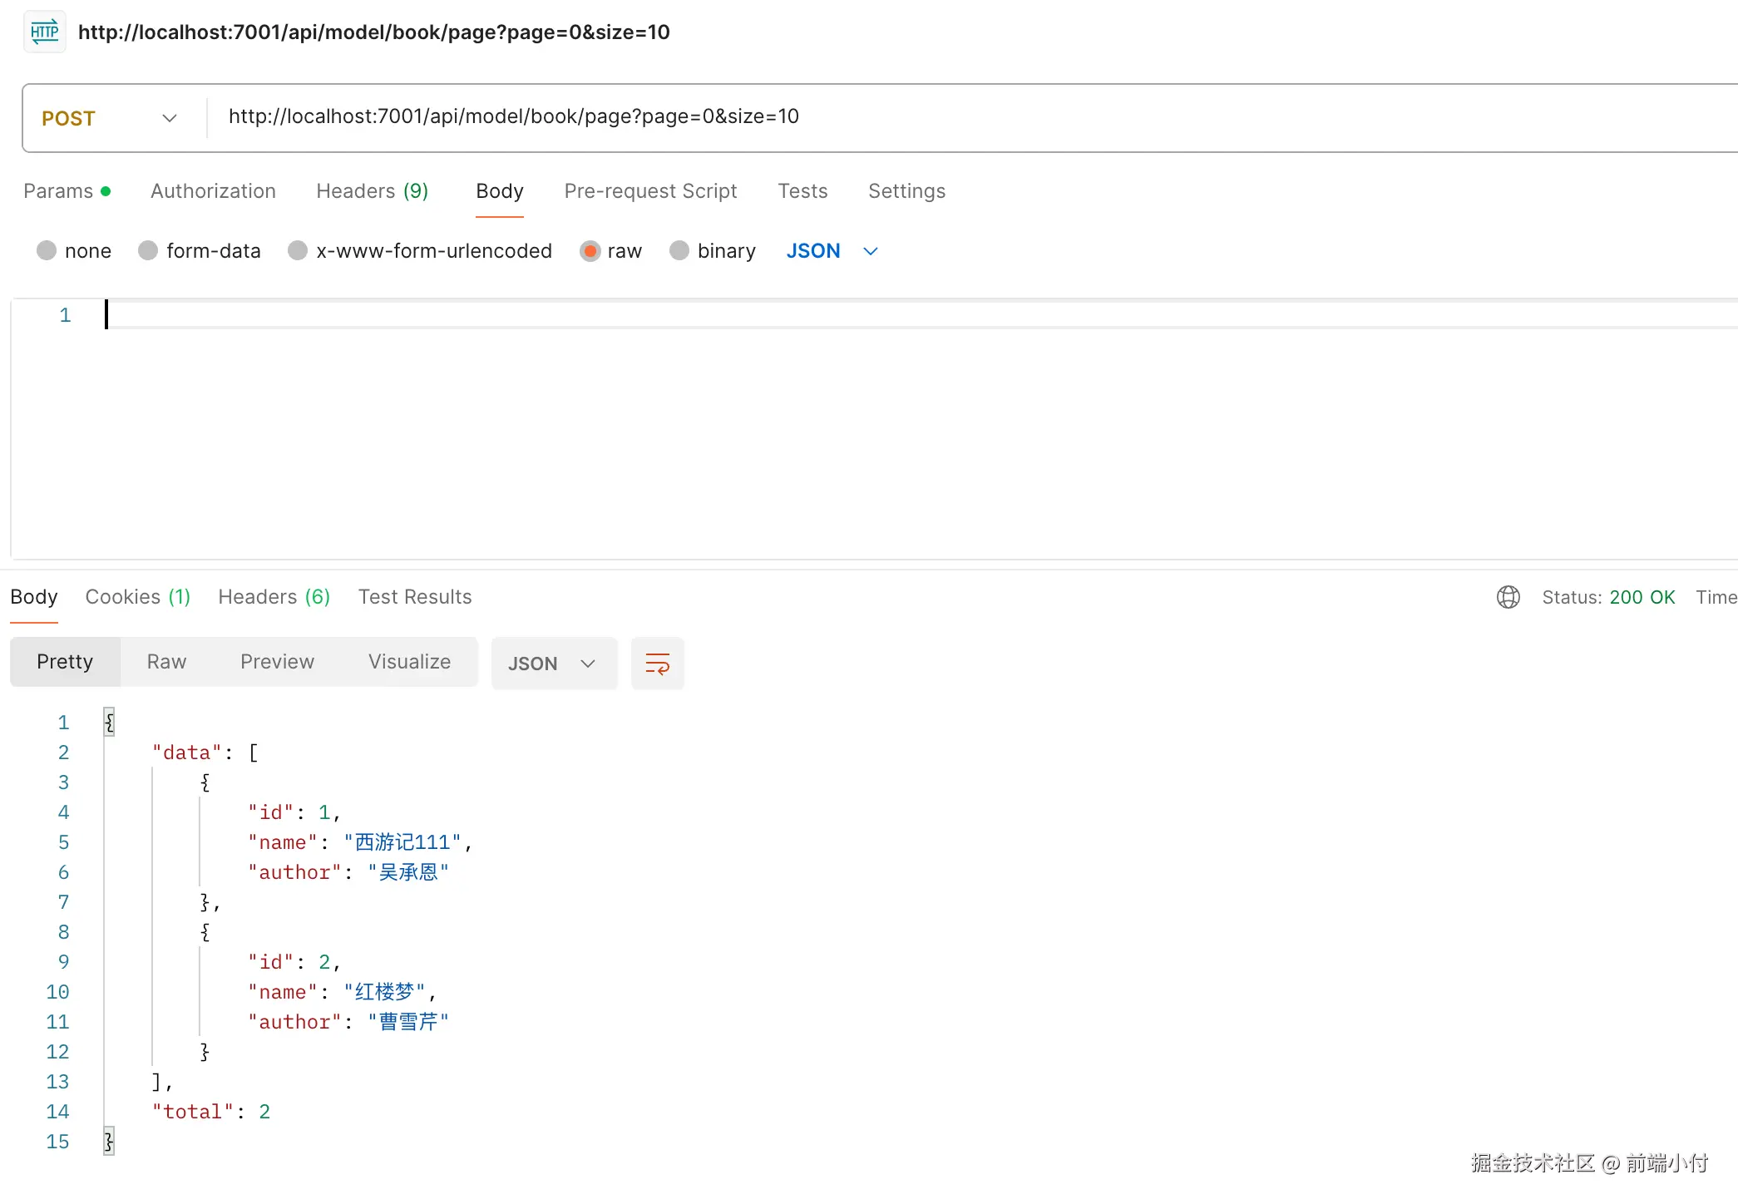Open the response Cookies tab
This screenshot has width=1738, height=1204.
coord(137,597)
